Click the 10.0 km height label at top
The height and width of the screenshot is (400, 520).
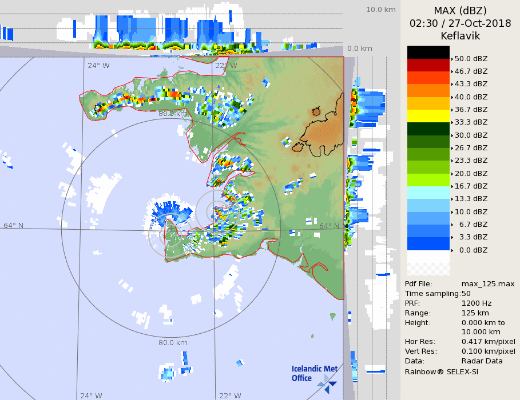(x=380, y=10)
